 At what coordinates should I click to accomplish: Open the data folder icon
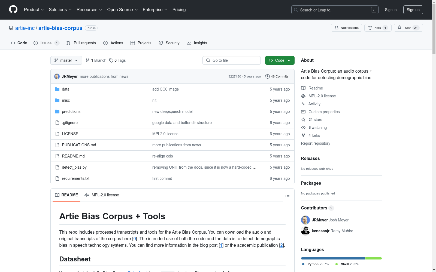coord(57,89)
